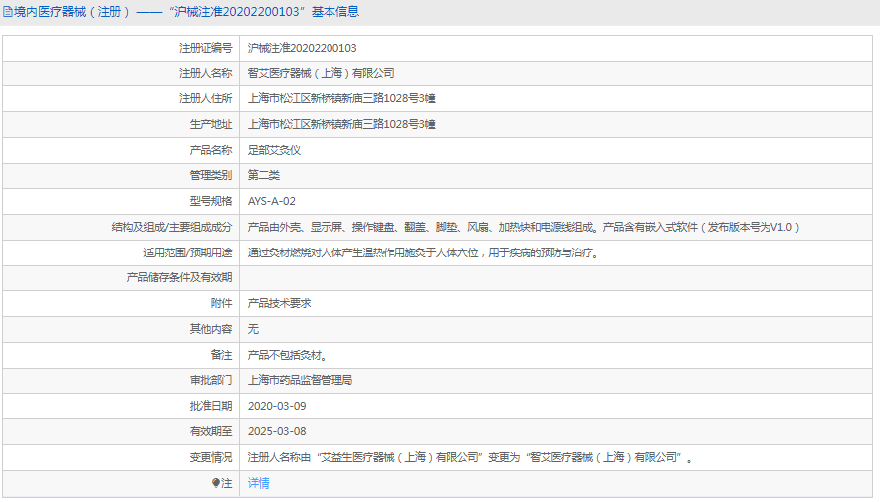Click the 生产地址 address value
This screenshot has height=502, width=880.
341,124
